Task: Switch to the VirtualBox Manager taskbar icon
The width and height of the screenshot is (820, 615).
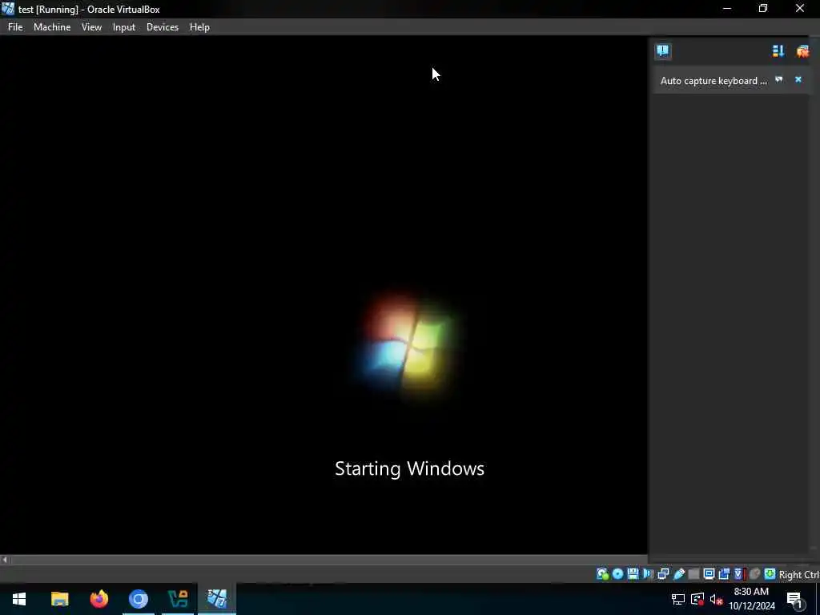Action: 178,599
